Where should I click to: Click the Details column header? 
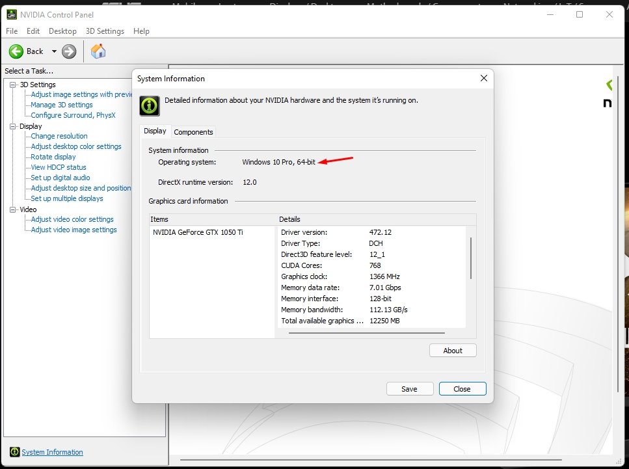pyautogui.click(x=377, y=219)
